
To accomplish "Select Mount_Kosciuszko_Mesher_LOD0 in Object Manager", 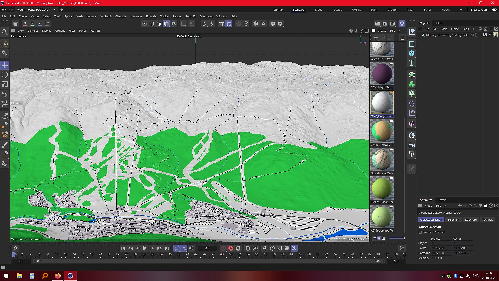I will tap(447, 35).
